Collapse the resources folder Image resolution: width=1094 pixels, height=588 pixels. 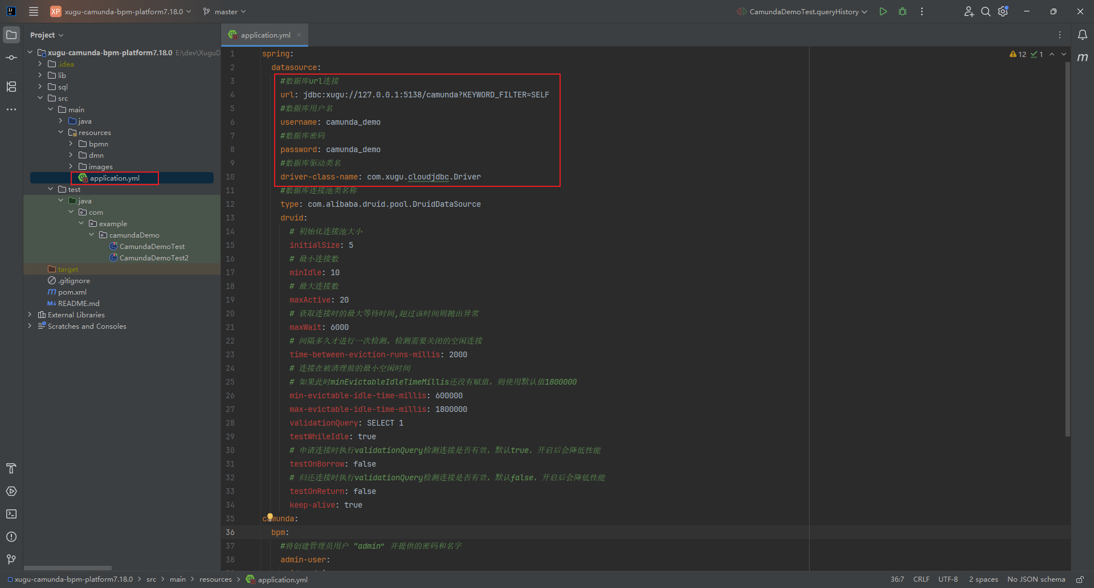61,132
